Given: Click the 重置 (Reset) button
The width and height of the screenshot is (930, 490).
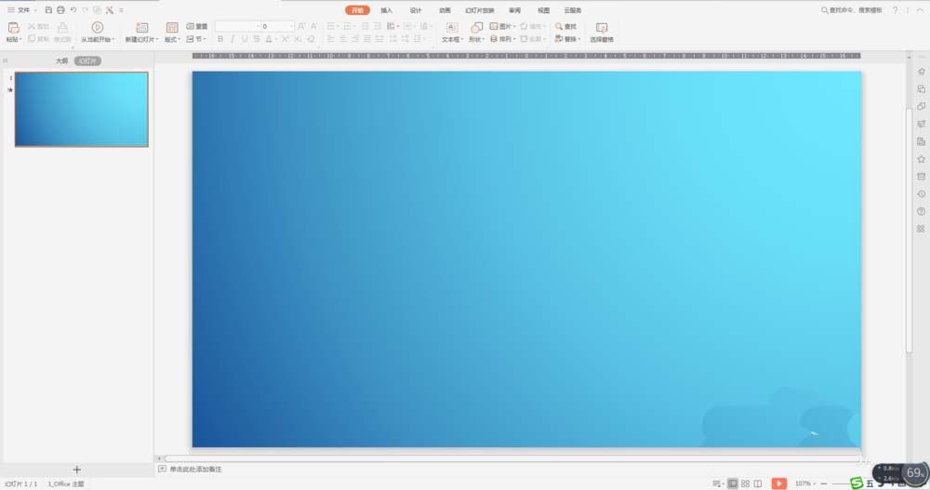Looking at the screenshot, I should point(197,26).
